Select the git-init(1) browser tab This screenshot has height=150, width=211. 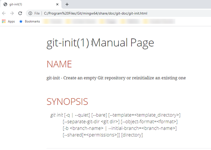[x=31, y=4]
